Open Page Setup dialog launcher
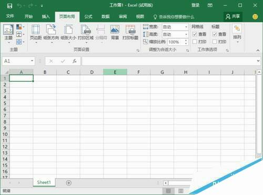 pos(138,51)
